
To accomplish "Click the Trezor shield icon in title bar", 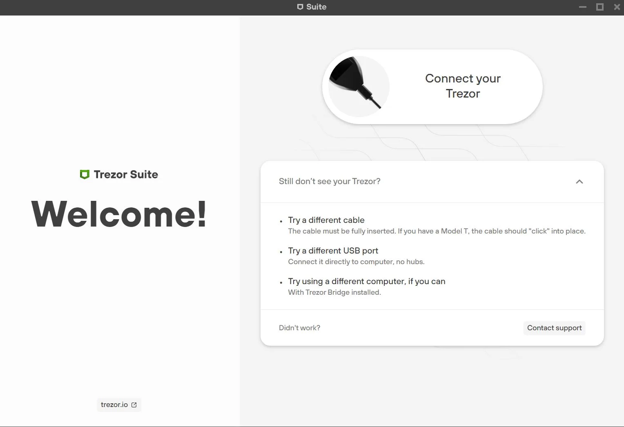I will pos(300,7).
